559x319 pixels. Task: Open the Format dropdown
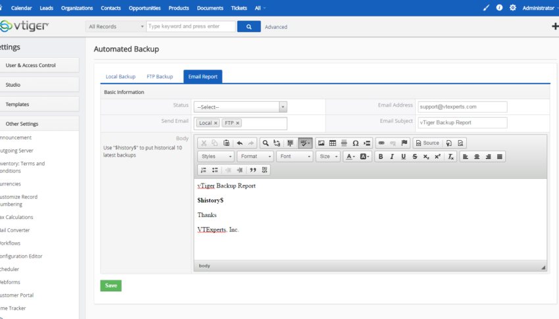tap(255, 157)
